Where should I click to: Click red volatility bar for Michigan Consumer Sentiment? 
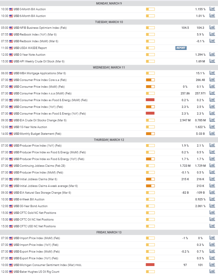point(150,265)
